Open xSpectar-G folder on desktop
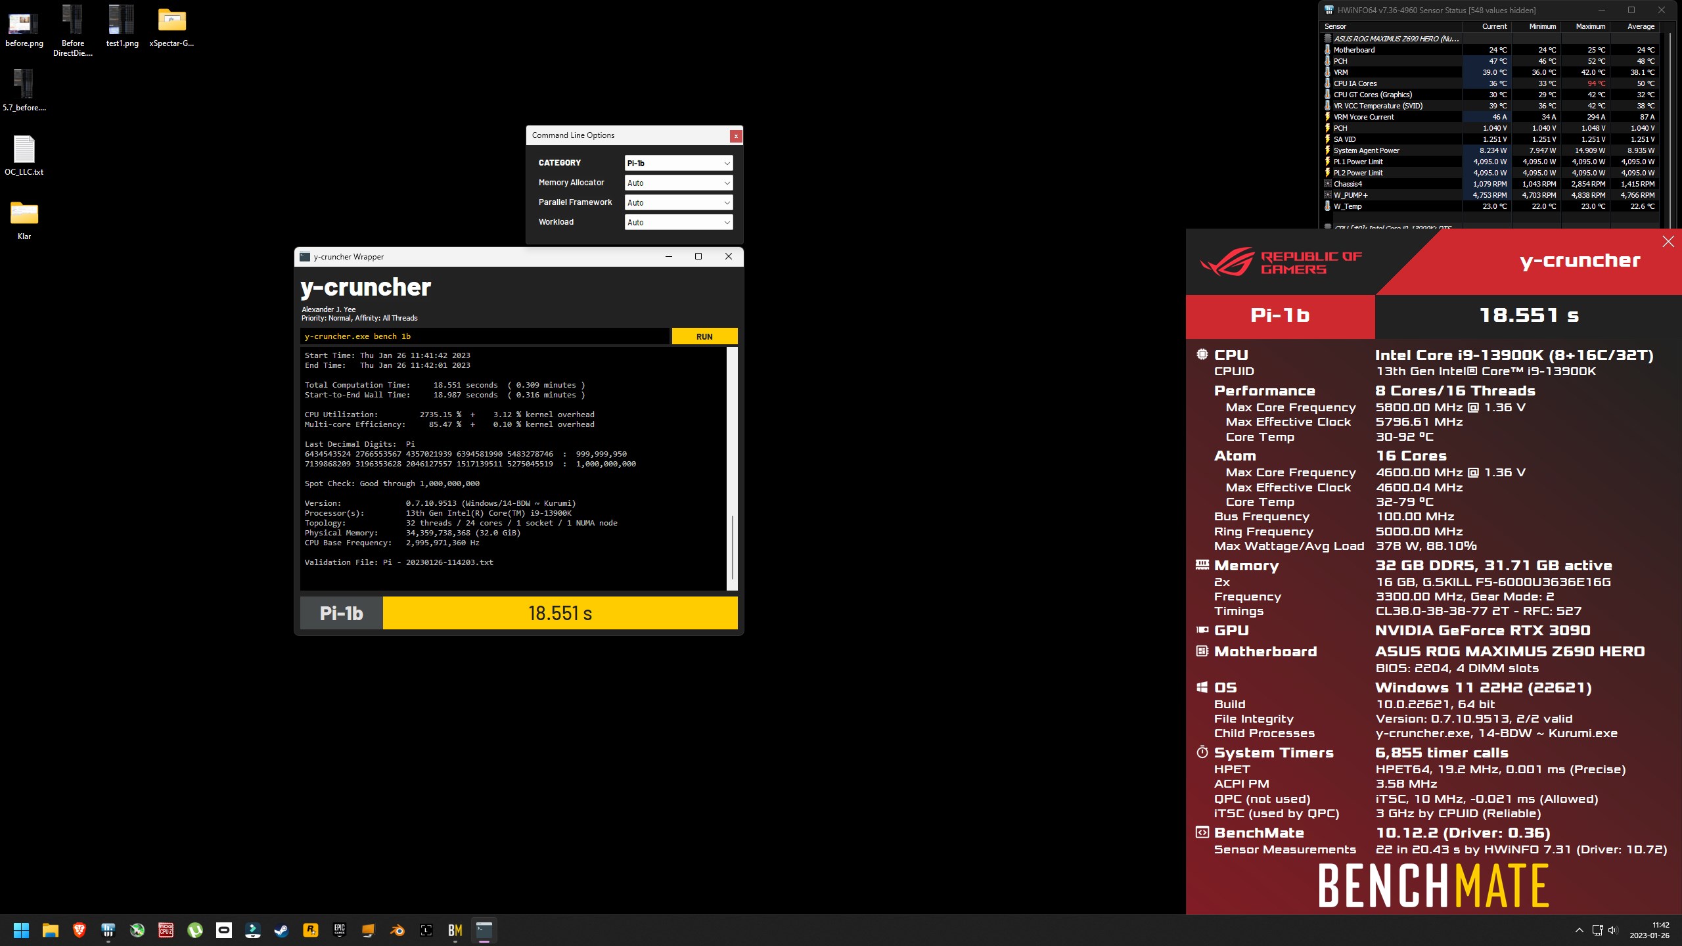Image resolution: width=1682 pixels, height=946 pixels. pos(171,28)
